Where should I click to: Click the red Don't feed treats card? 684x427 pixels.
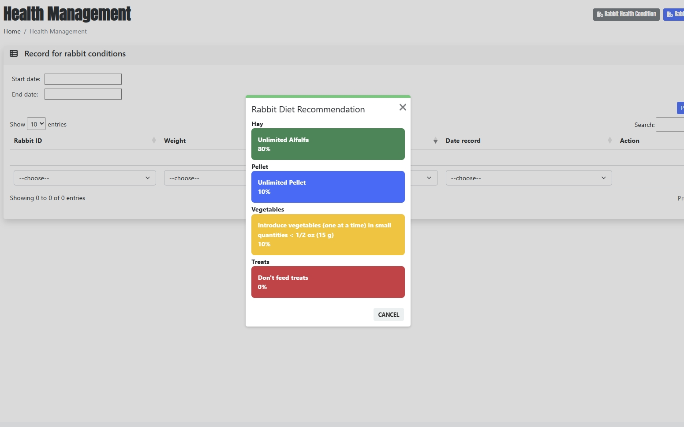click(328, 282)
